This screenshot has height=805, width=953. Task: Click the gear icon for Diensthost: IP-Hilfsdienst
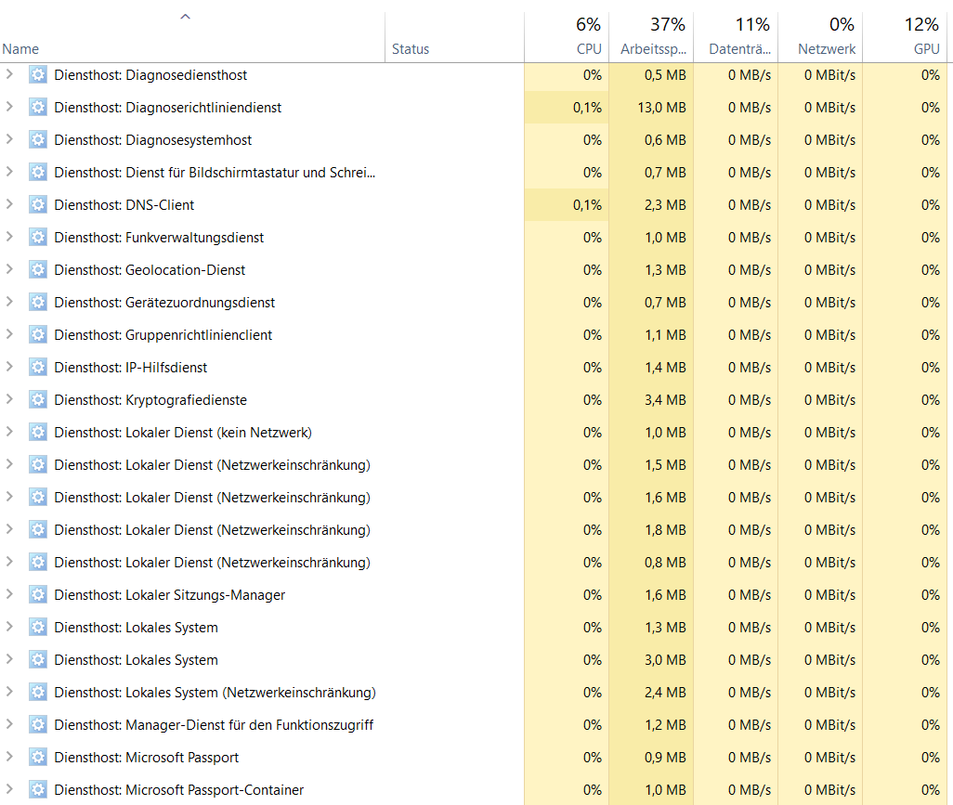point(38,367)
